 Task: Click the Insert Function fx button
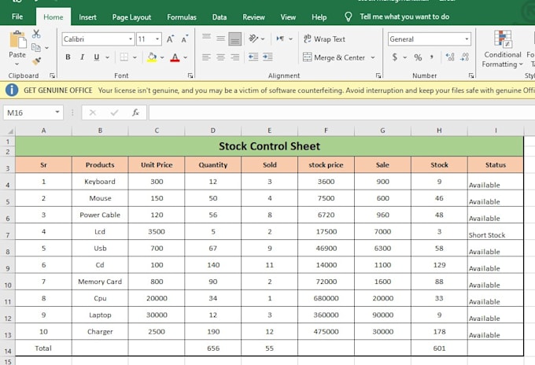click(x=135, y=112)
